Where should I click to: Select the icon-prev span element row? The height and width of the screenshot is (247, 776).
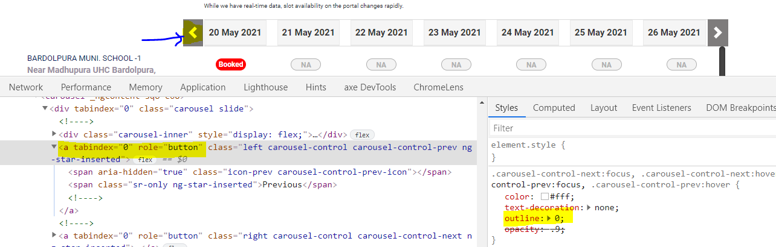click(259, 172)
